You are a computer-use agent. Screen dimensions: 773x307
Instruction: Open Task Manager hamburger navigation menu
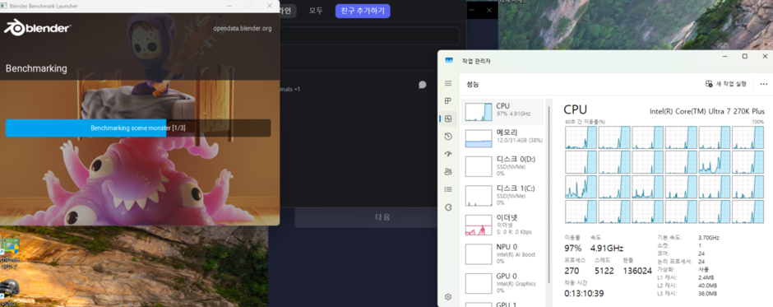click(447, 83)
